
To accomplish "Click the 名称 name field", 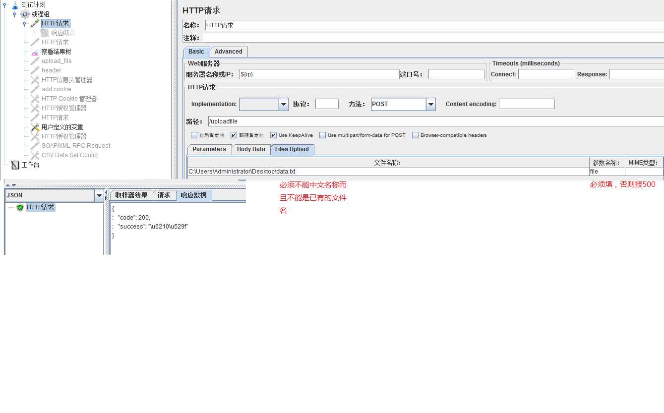I will pos(434,25).
